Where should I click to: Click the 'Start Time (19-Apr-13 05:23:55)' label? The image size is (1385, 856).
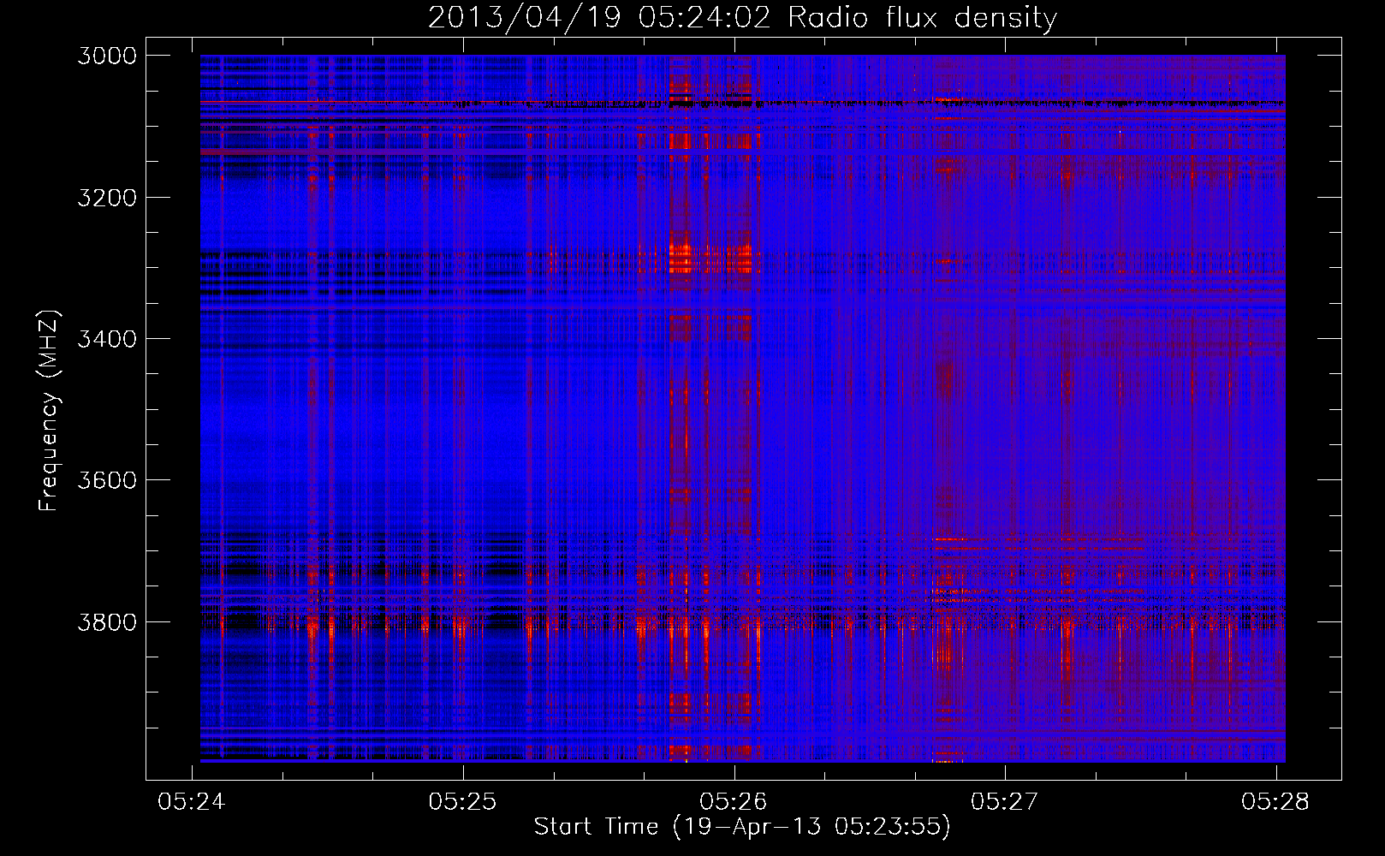click(742, 827)
